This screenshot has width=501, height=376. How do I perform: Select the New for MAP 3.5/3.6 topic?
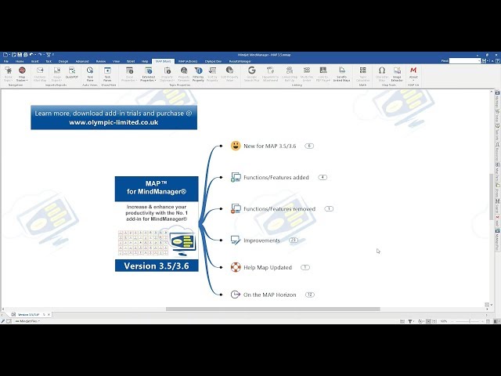pos(269,146)
